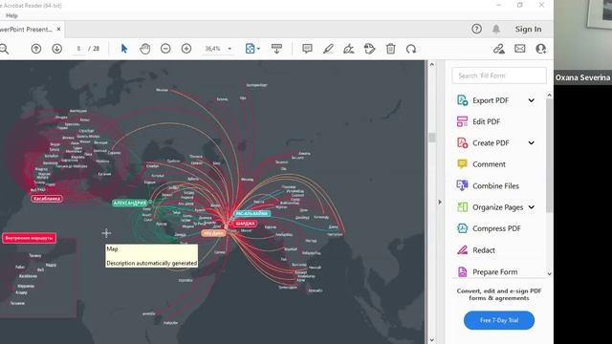Click the search magnifier icon
This screenshot has width=612, height=344.
(4, 49)
